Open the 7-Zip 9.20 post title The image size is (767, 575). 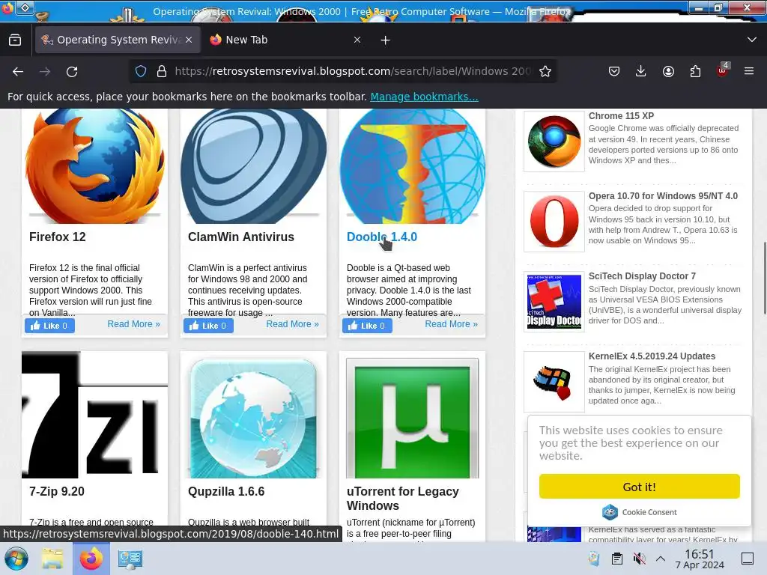(x=57, y=491)
